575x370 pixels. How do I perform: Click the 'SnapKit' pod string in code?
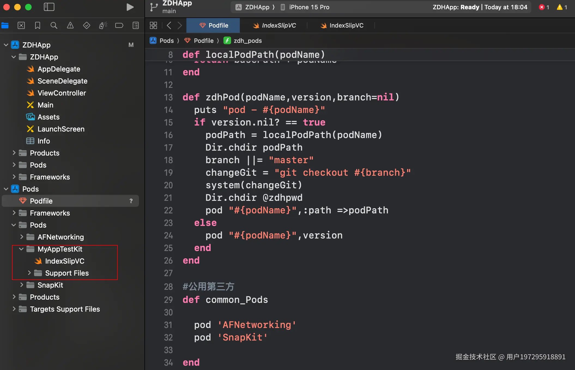[x=243, y=338]
